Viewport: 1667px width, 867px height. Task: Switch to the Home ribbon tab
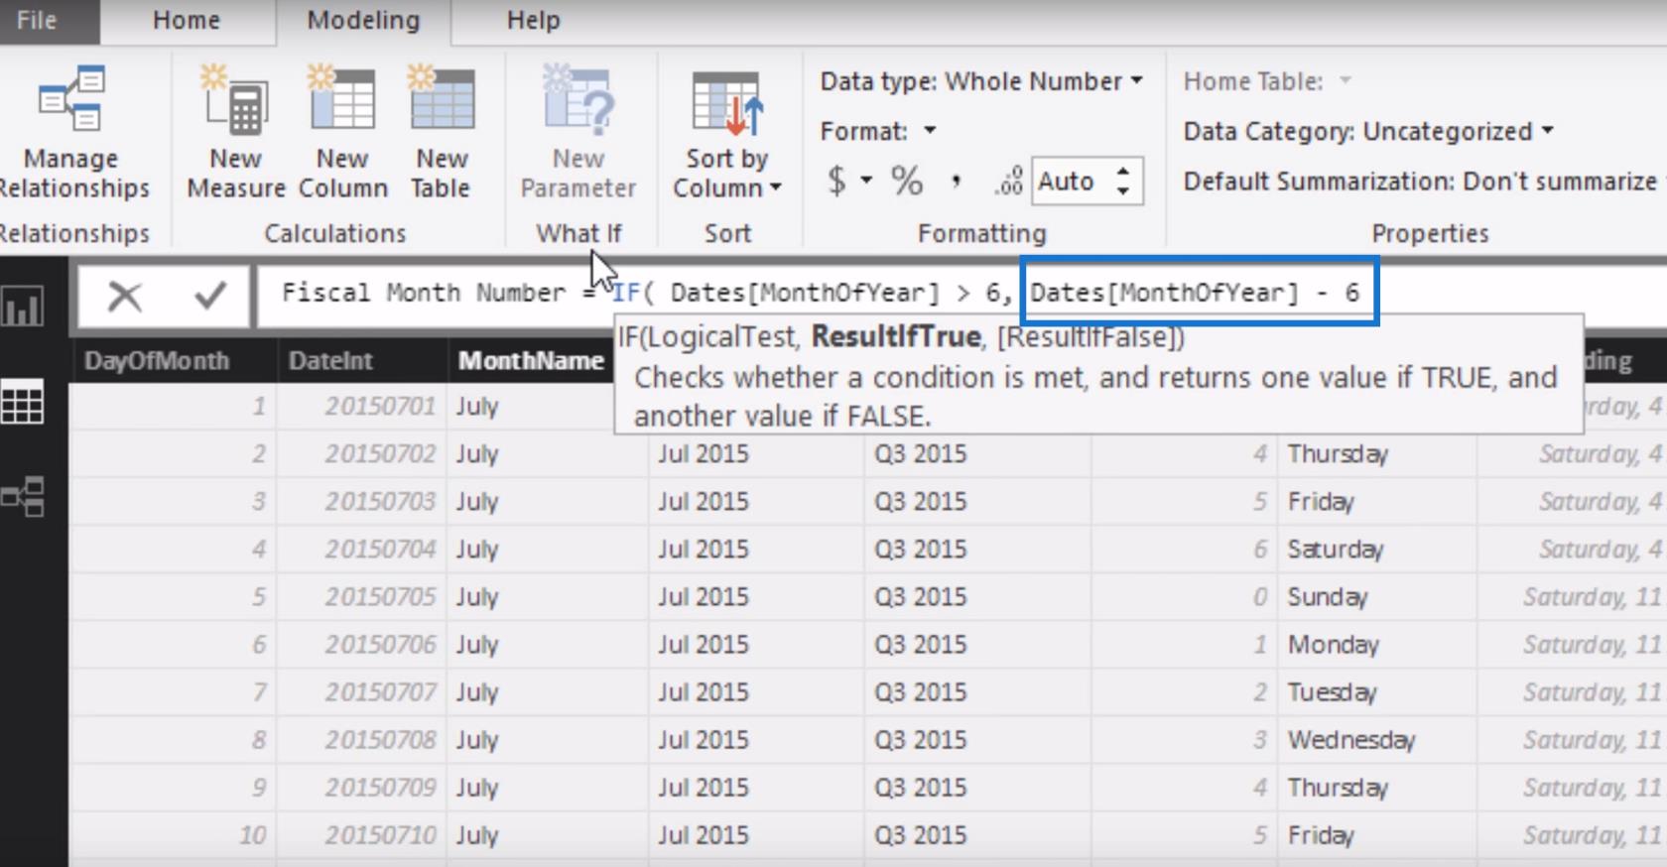[x=187, y=21]
